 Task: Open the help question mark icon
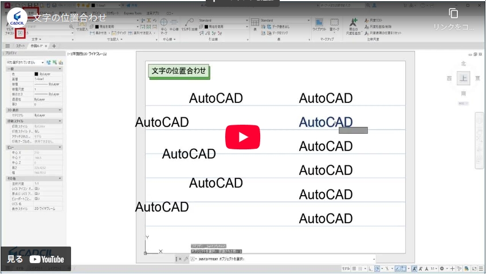pyautogui.click(x=423, y=6)
